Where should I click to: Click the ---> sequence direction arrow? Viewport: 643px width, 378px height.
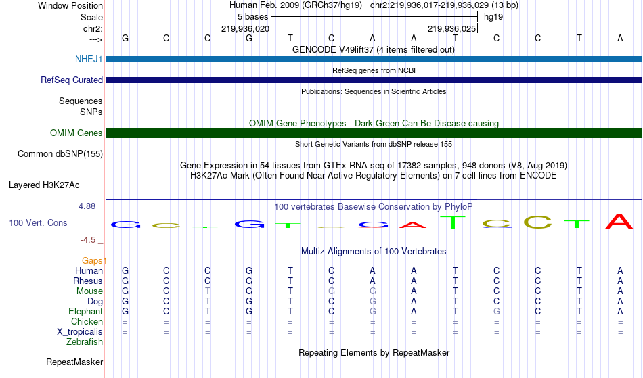coord(95,39)
